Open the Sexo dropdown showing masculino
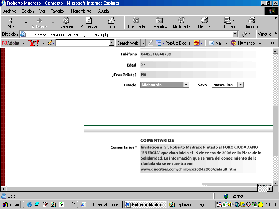279x209 pixels. (x=240, y=85)
